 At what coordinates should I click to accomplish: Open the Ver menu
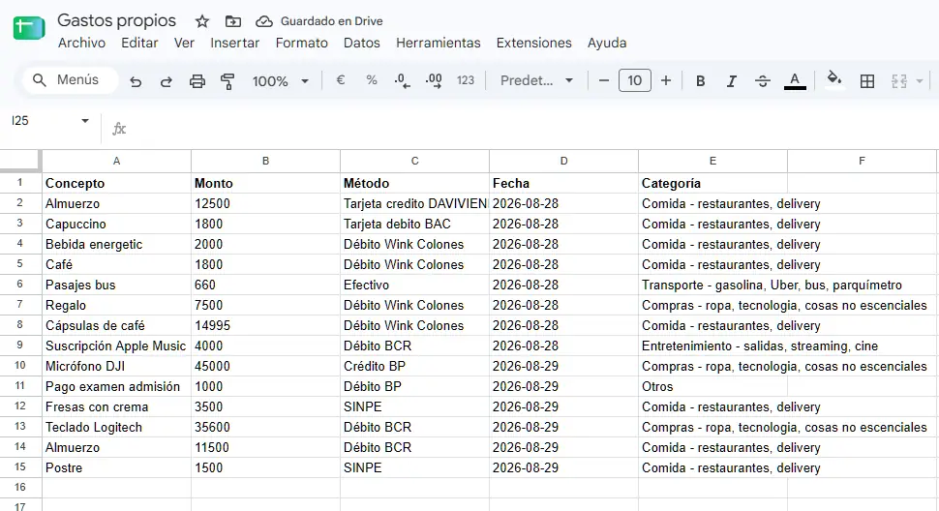[x=184, y=44]
